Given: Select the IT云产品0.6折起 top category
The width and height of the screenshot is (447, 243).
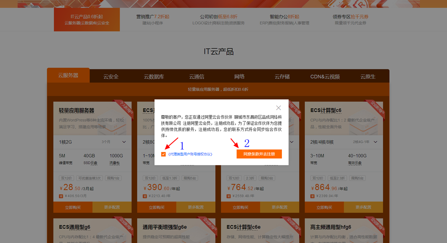Looking at the screenshot, I should pyautogui.click(x=87, y=20).
